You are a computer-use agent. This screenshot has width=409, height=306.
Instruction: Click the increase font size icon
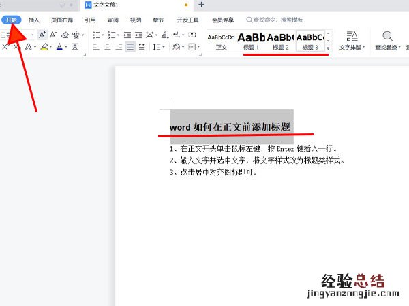[42, 35]
